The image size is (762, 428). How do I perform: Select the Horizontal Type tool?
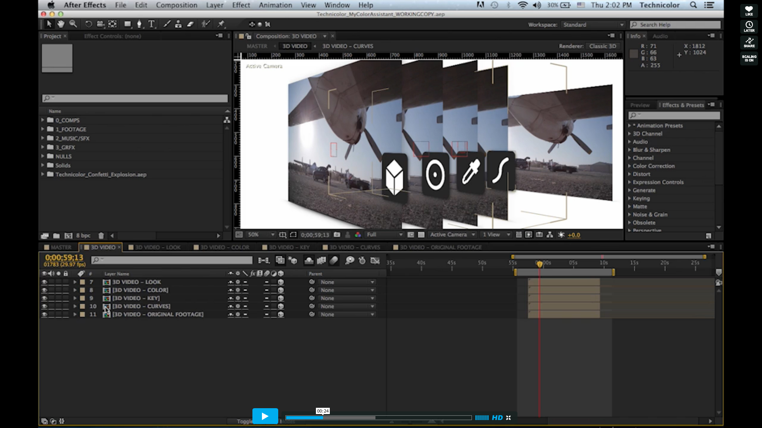pos(152,24)
